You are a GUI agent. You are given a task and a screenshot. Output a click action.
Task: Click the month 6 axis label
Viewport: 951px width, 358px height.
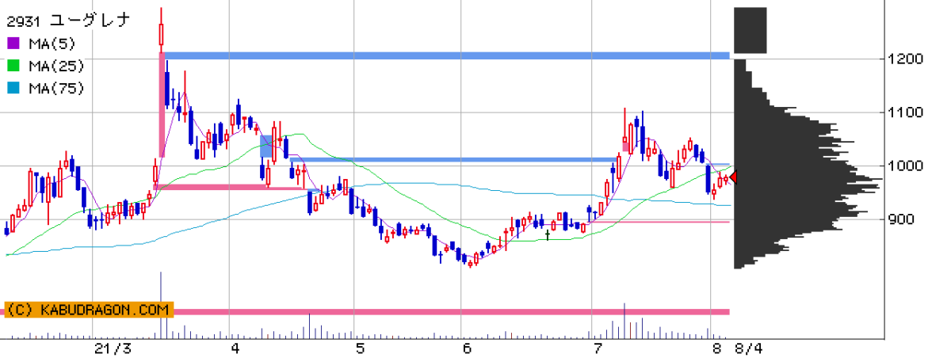coord(467,348)
